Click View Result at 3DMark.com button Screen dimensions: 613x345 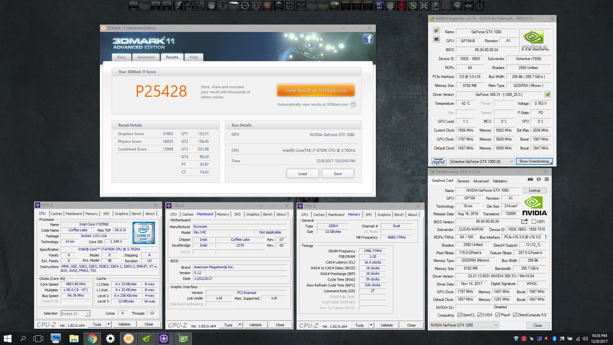click(315, 90)
